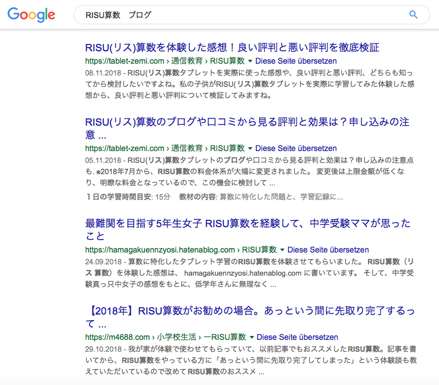
Task: Expand dropdown arrow on tablet-zemi.com result dated 05.11.2018
Action: tap(250, 148)
